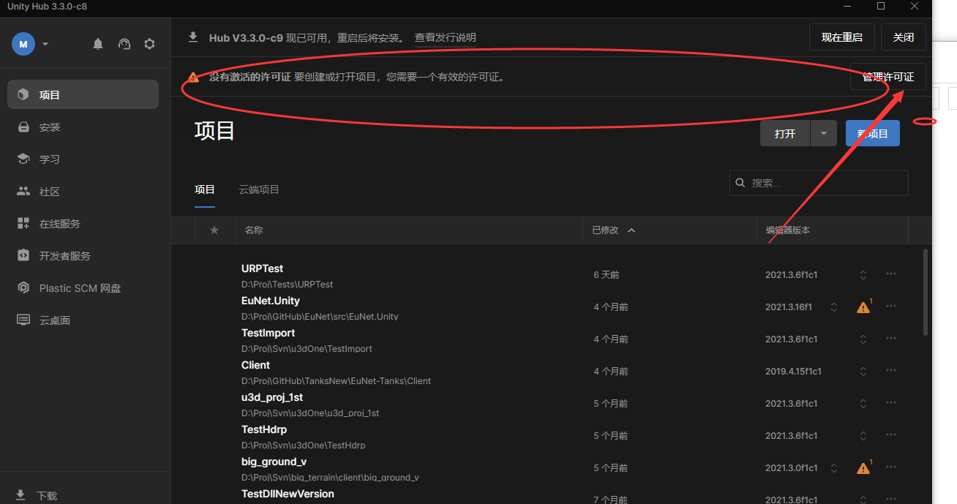Change editor version for TestImport
The height and width of the screenshot is (504, 957).
coord(863,339)
